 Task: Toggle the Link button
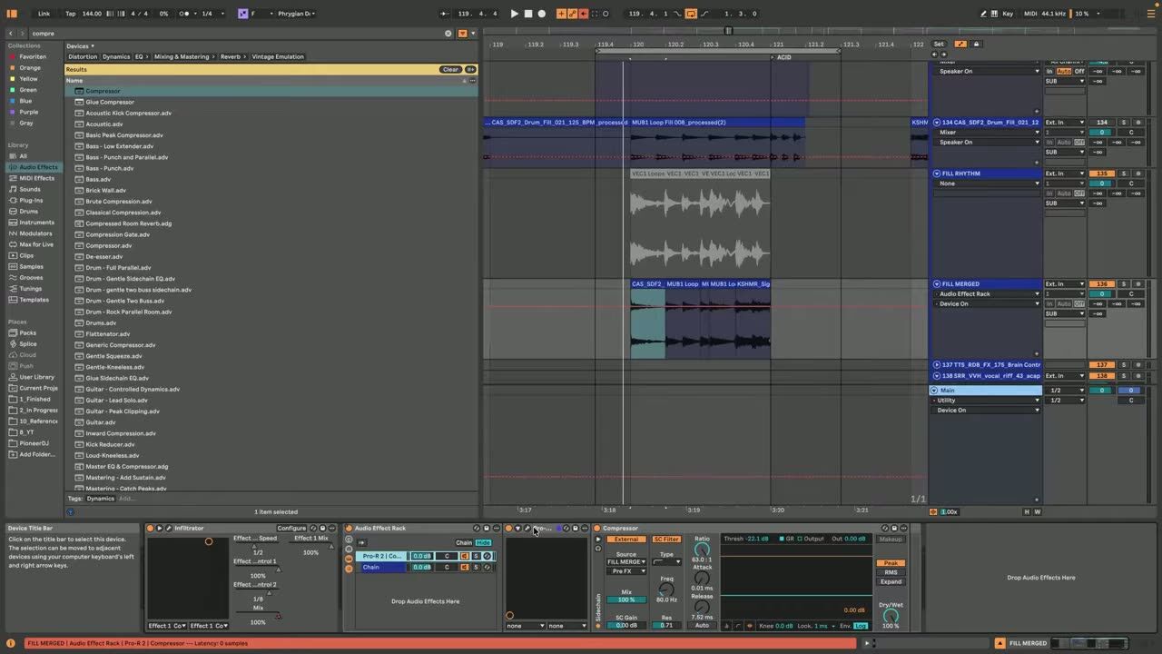[x=44, y=14]
